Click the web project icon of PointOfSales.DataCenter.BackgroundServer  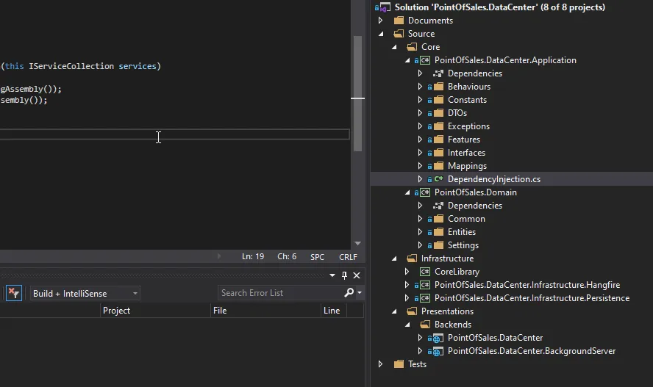438,351
